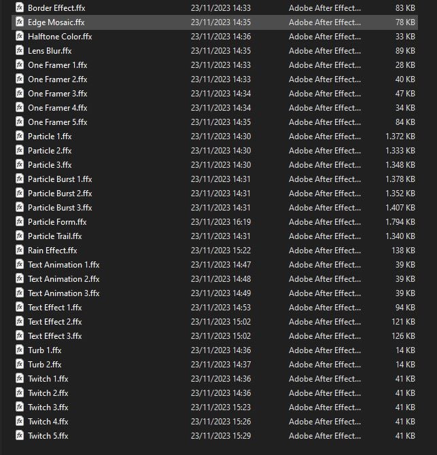Click the 33 KB size of Halftone Color

pos(405,37)
